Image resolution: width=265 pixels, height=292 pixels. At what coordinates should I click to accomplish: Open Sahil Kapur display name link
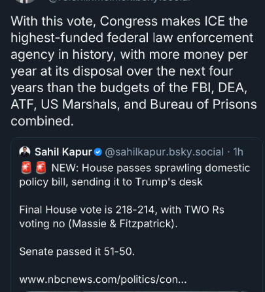tap(63, 152)
